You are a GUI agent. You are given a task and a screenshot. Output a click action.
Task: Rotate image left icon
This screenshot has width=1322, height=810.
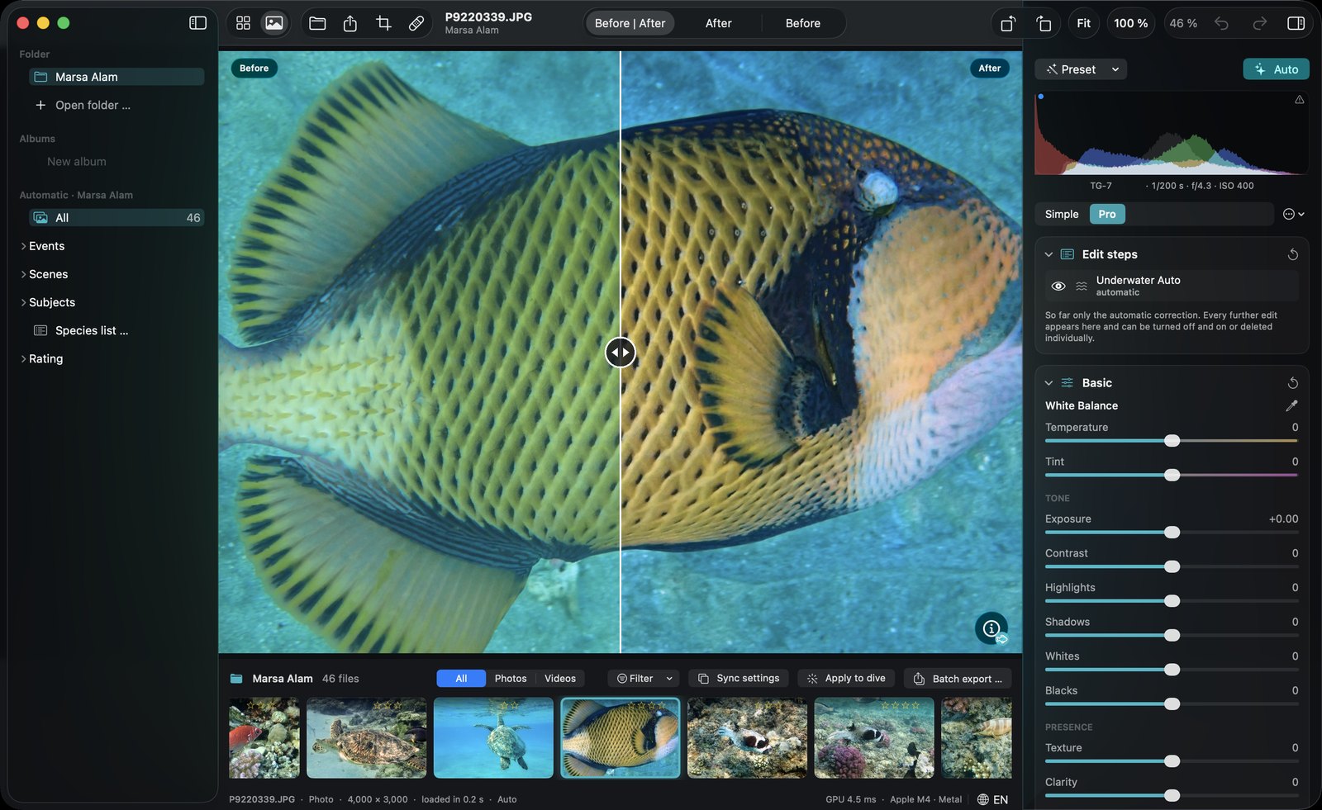pos(1008,23)
